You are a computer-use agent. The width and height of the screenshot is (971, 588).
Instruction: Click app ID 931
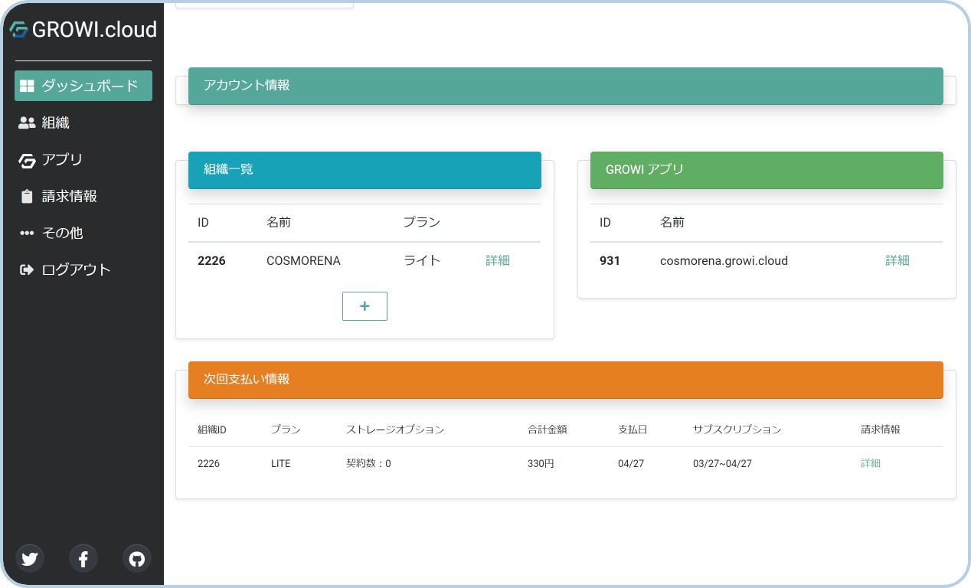tap(610, 260)
